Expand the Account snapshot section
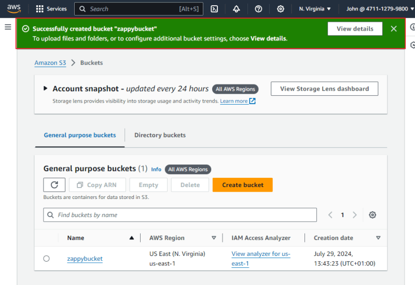Viewport: 415px width, 285px height. pos(45,88)
